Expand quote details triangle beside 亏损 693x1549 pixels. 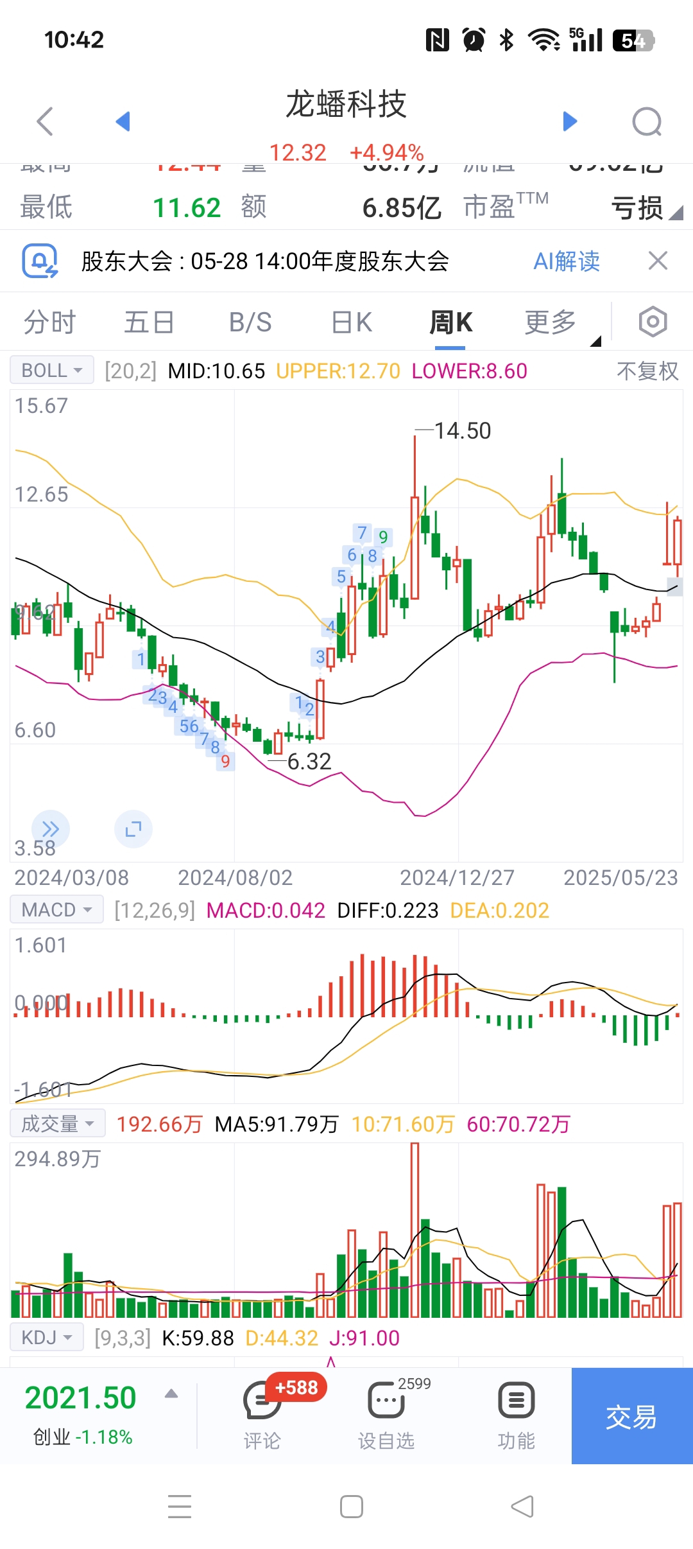tap(676, 213)
